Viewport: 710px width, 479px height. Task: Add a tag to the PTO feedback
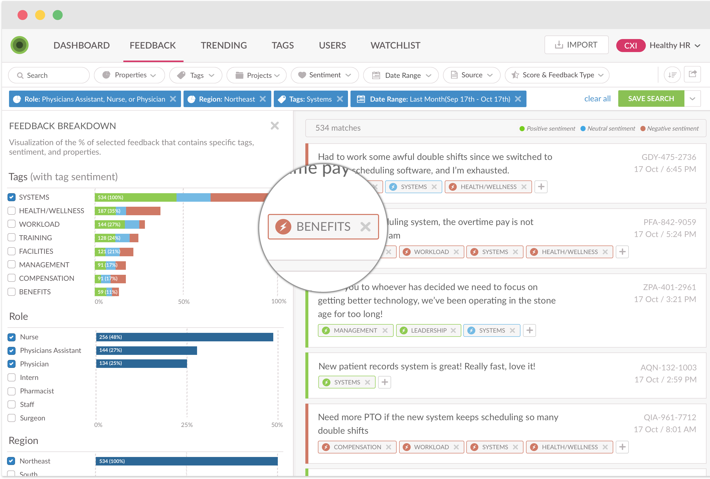coord(622,447)
